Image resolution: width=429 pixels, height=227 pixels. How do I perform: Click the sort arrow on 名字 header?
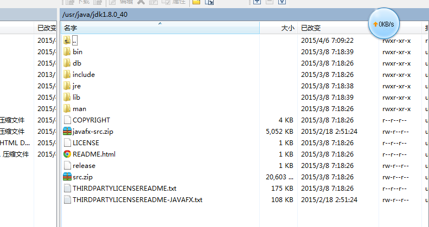click(x=160, y=23)
